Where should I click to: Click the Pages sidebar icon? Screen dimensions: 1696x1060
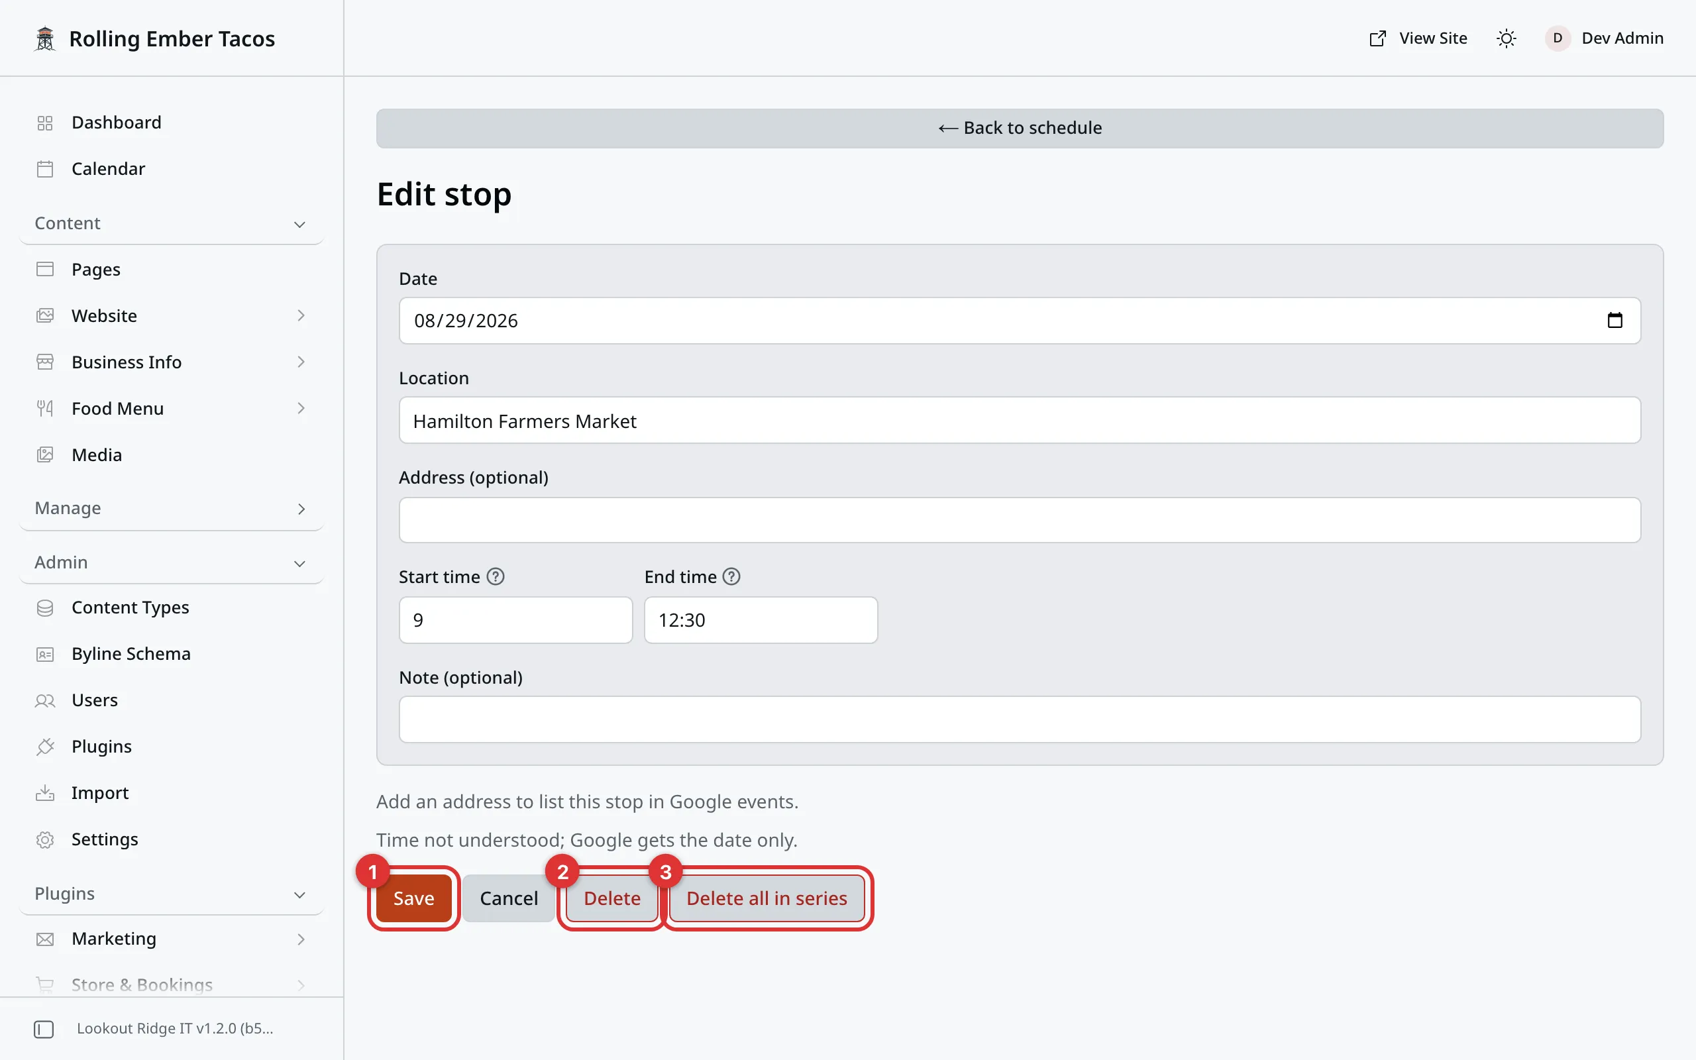click(45, 269)
